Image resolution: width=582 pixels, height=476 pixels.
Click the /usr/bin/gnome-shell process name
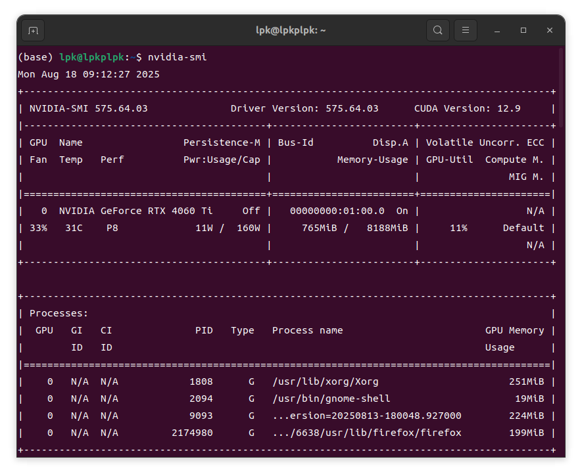331,399
